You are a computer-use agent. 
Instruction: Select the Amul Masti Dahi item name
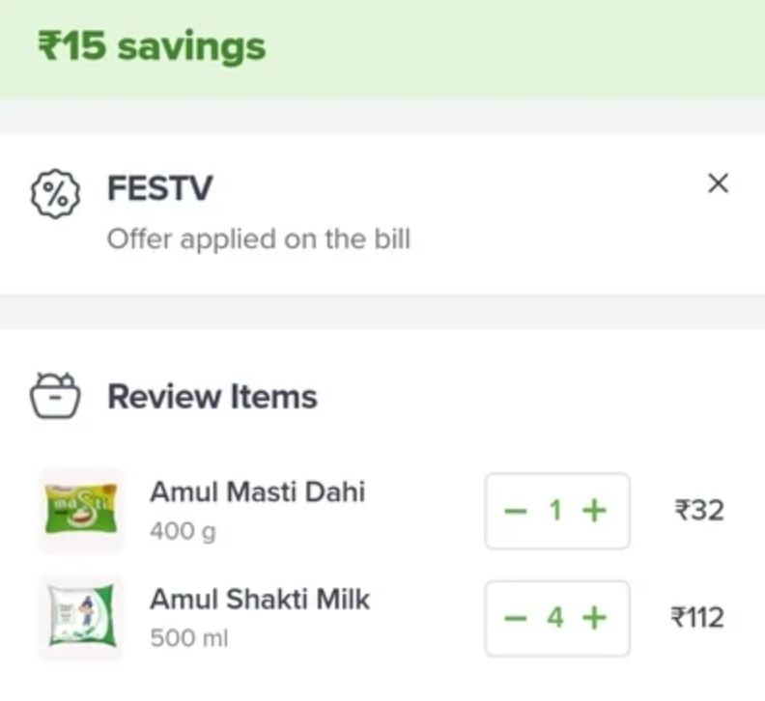pos(258,491)
